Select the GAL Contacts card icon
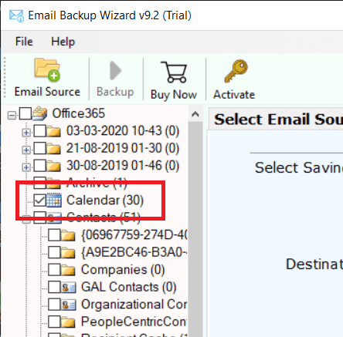Screen dimensions: 343x337 tap(69, 287)
